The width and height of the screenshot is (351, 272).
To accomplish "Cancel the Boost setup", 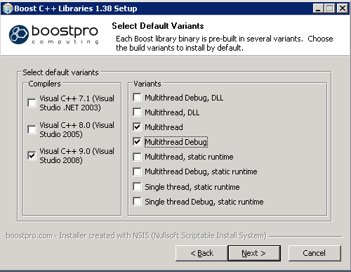I will 314,253.
